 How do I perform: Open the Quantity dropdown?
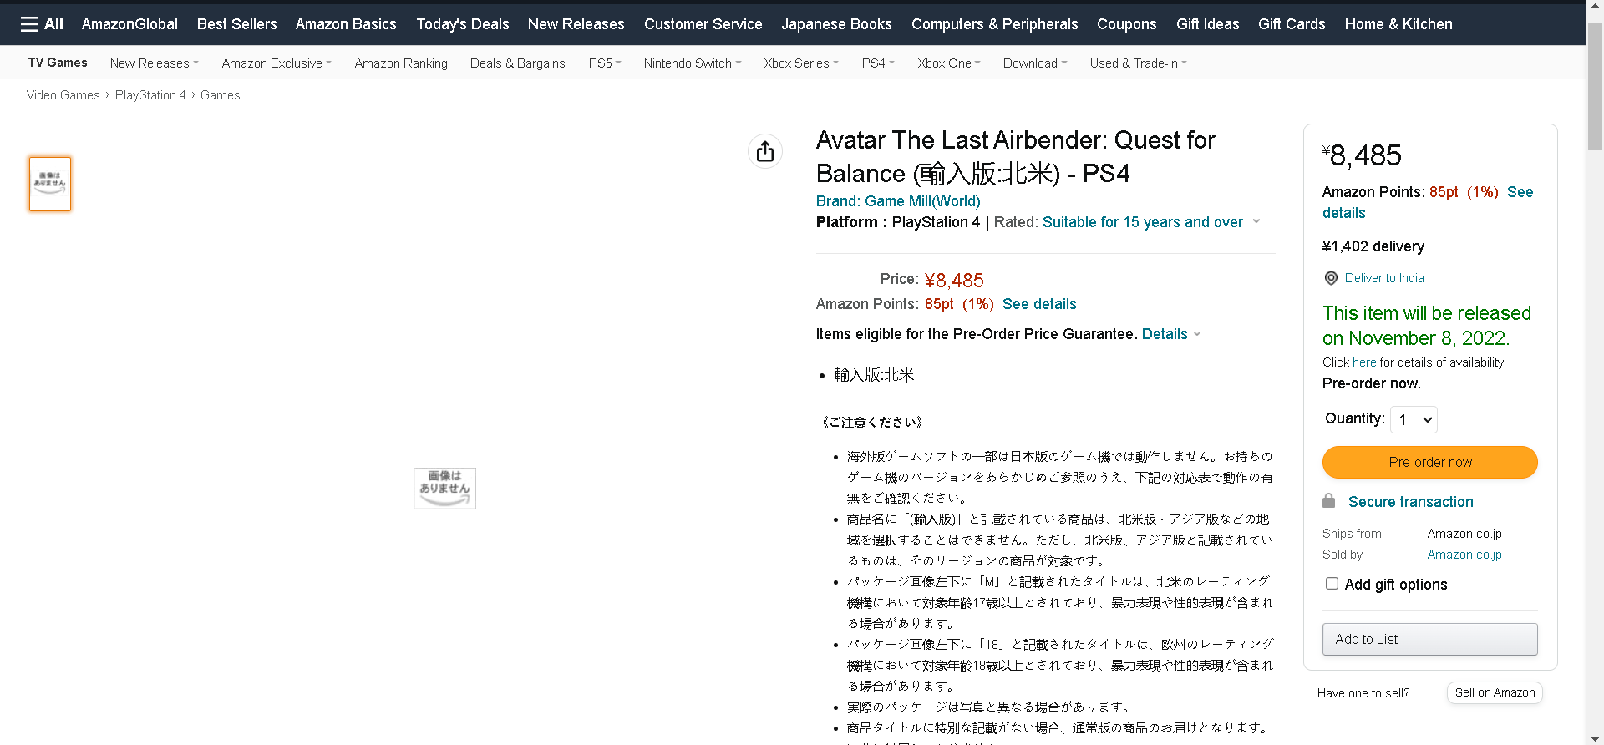click(x=1414, y=419)
